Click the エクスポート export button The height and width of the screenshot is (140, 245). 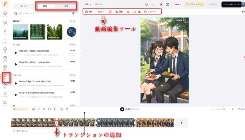click(x=231, y=5)
